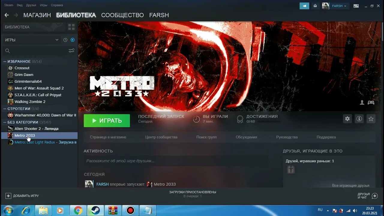384x216 pixels.
Task: Select S.T.A.L.K.E.R.: Call of Pripyat
Action: [x=38, y=95]
